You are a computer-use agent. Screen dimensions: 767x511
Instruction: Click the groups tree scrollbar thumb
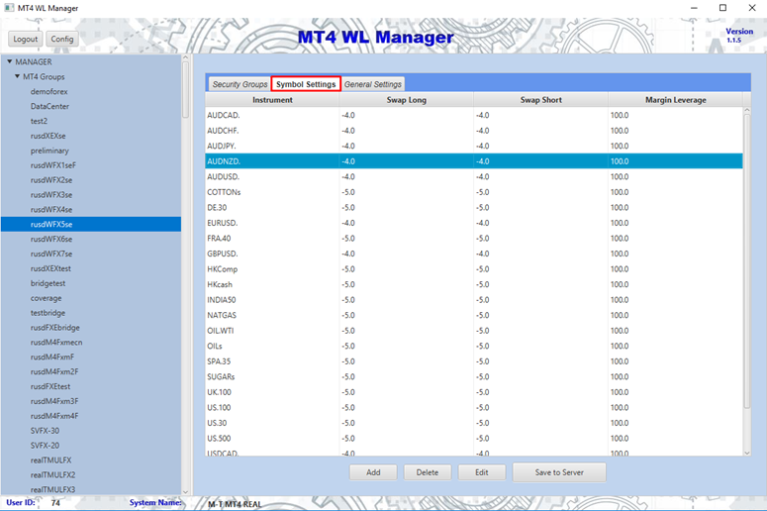pyautogui.click(x=185, y=89)
